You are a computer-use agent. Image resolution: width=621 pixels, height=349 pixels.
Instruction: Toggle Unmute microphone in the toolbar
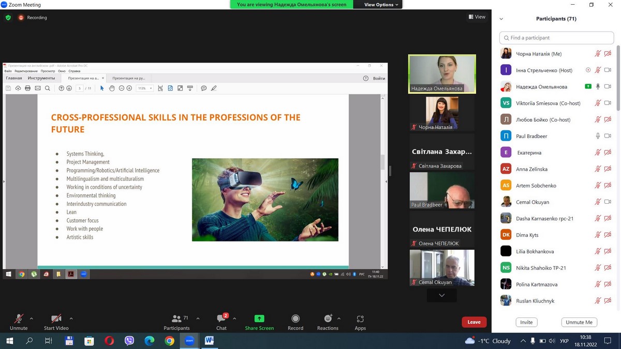click(19, 319)
